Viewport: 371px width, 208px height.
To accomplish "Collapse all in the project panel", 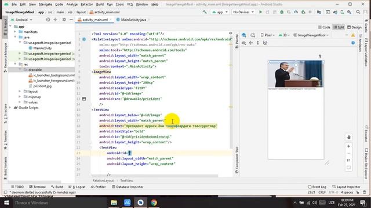I will tap(55, 20).
